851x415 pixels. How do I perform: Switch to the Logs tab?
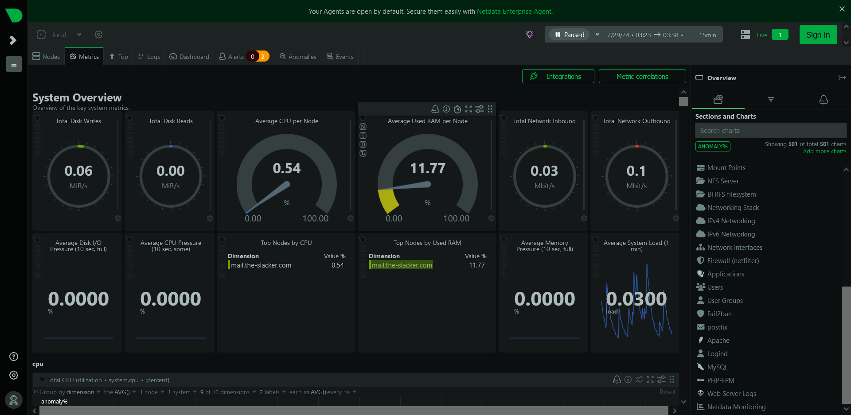click(148, 57)
